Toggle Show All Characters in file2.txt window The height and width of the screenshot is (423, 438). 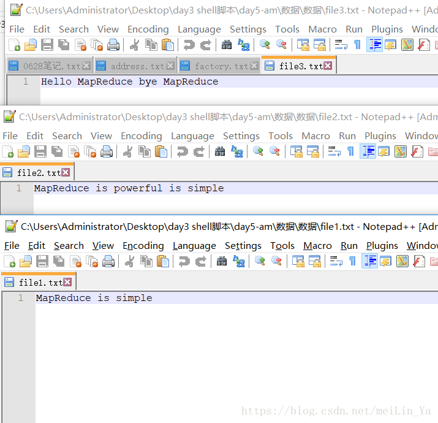tap(350, 152)
